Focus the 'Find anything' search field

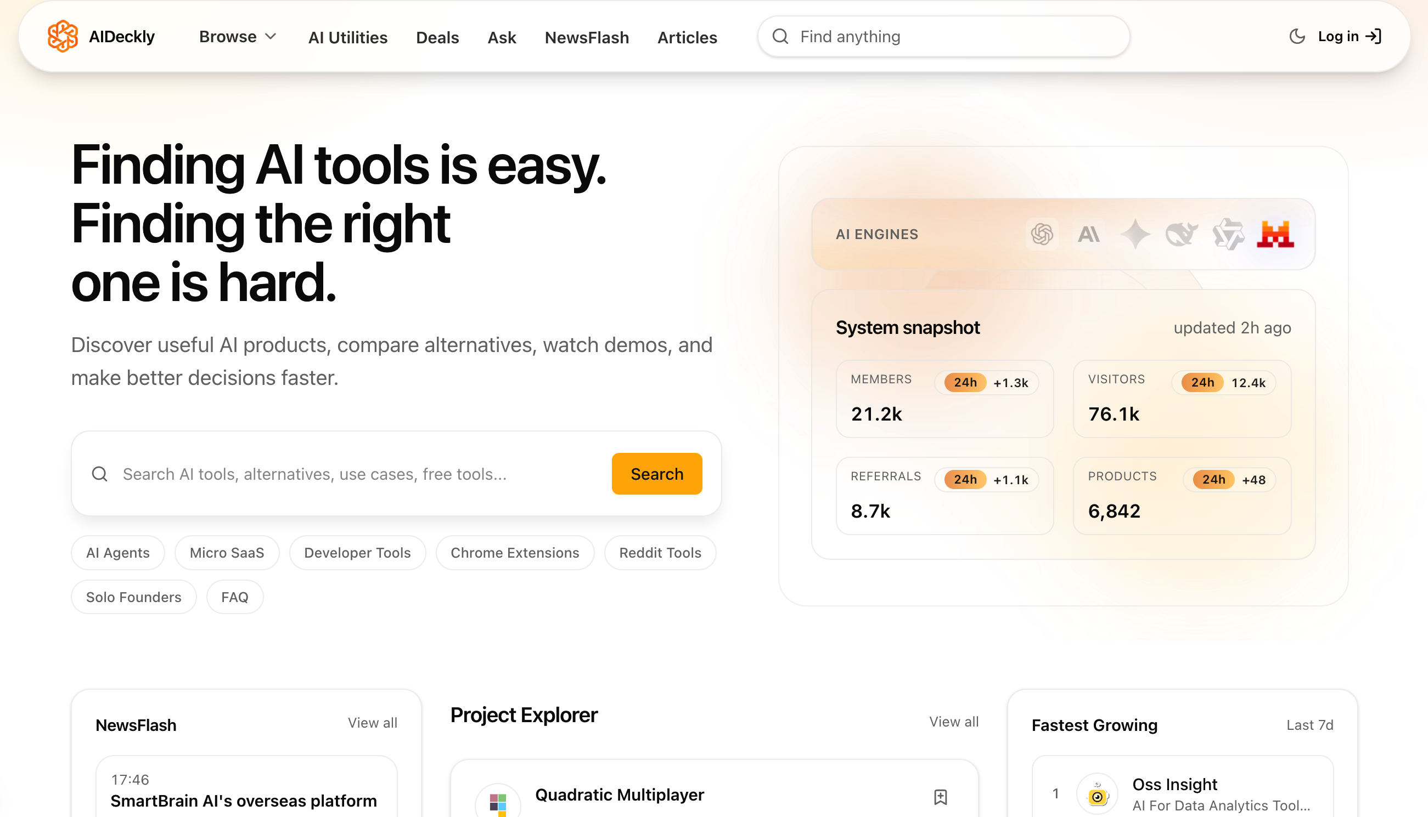[943, 37]
